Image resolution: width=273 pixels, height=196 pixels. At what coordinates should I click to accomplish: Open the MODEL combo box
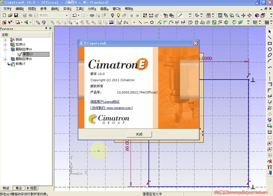54,15
